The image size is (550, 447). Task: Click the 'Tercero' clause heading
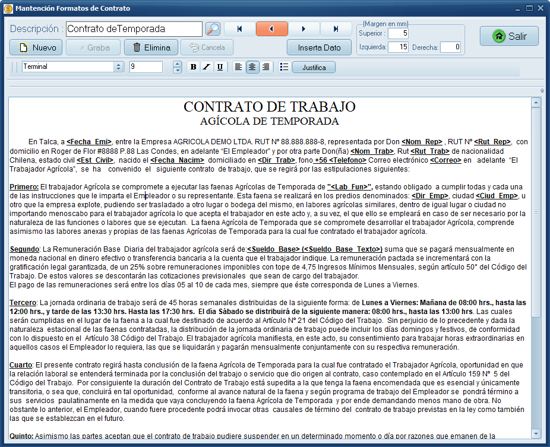(23, 303)
